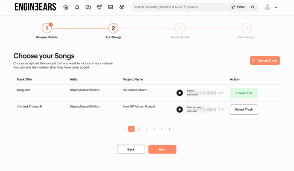Open the projects folder icon
This screenshot has width=294, height=171.
[x=88, y=7]
